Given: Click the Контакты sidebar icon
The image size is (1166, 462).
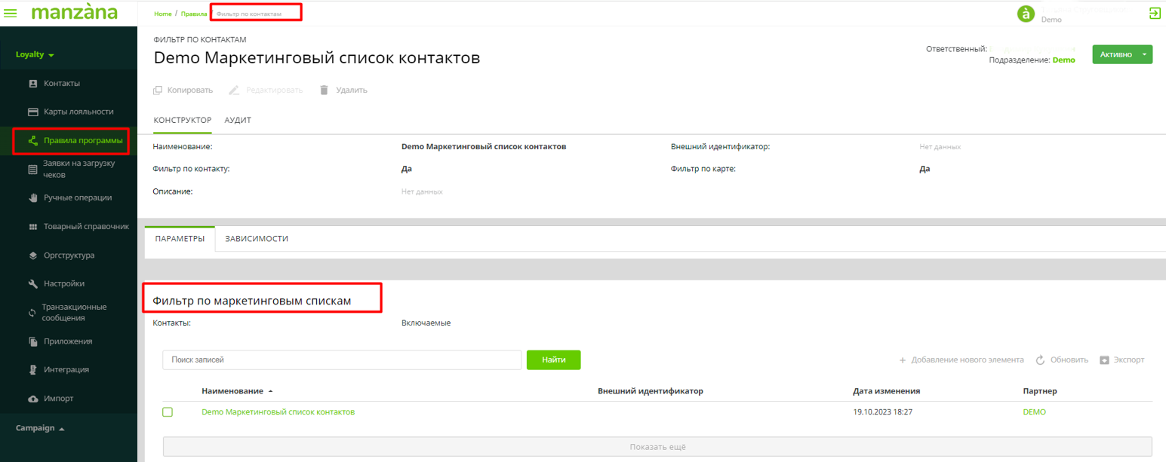Looking at the screenshot, I should click(32, 84).
